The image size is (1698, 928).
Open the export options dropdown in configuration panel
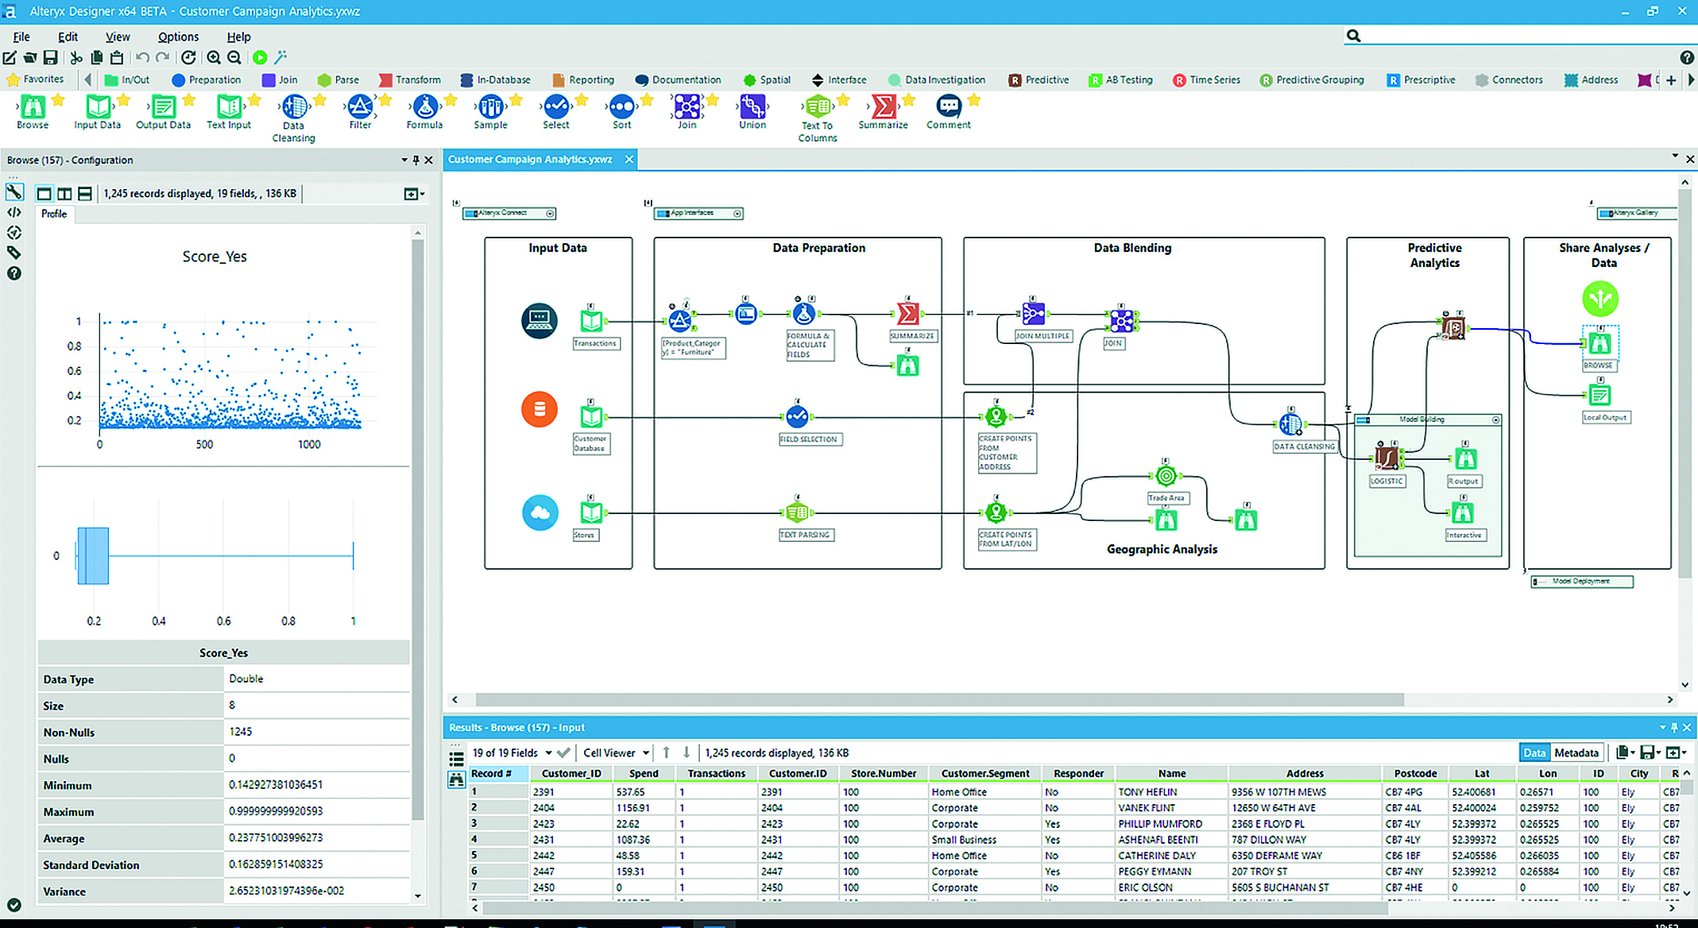pyautogui.click(x=414, y=194)
